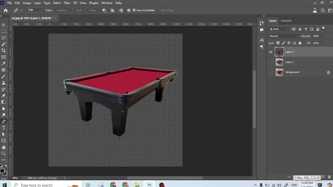333x187 pixels.
Task: Select the Zoom tool in the toolbar
Action: point(3,153)
